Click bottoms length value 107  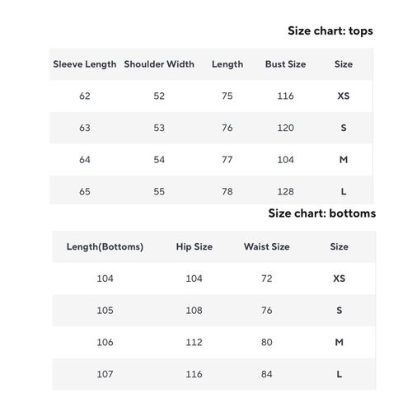(105, 374)
